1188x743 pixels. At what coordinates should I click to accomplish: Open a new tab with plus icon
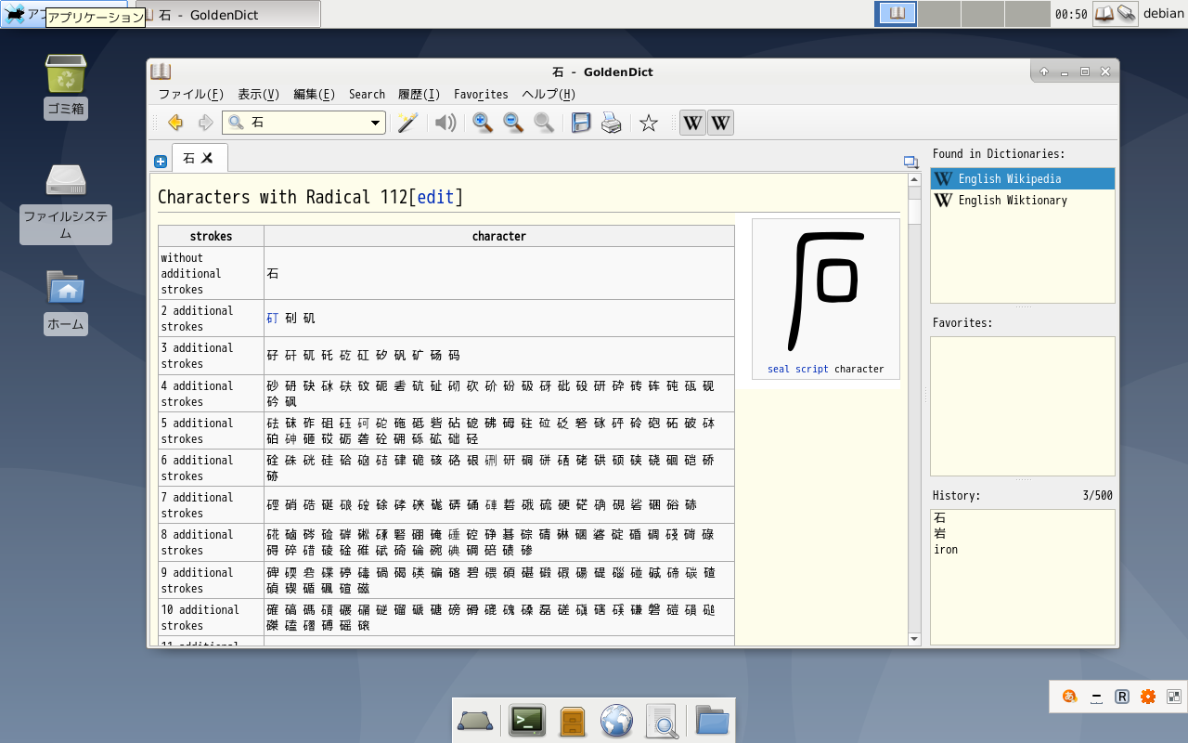click(x=161, y=162)
